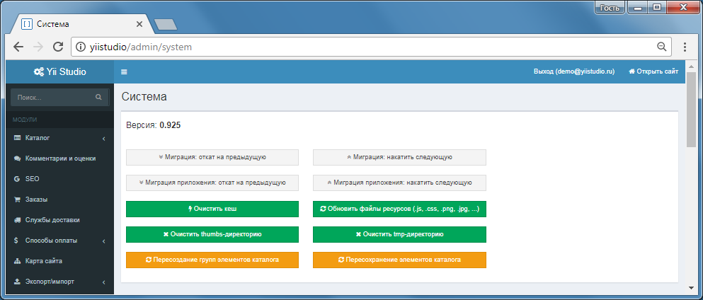Screen dimensions: 703x300
Task: Click Миграция: откат на предыдущую button
Action: [x=212, y=157]
